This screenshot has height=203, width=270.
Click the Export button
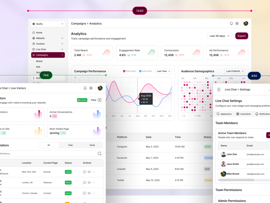click(242, 36)
